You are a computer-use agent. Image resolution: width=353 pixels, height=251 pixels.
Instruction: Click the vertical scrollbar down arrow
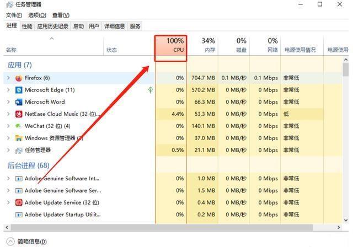click(x=346, y=220)
